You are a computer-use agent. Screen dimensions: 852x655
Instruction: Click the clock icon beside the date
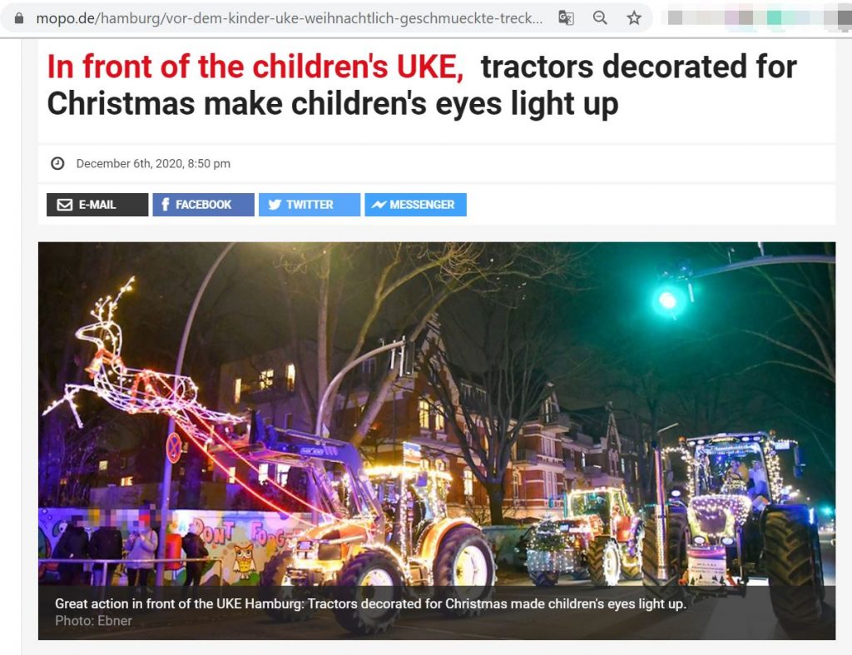[57, 163]
